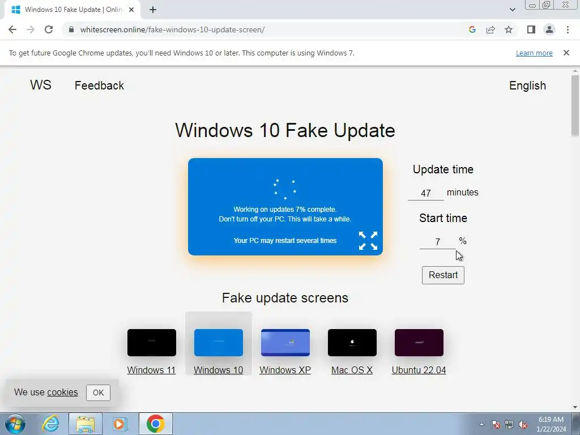Select the Windows XP thumbnail

tap(285, 343)
